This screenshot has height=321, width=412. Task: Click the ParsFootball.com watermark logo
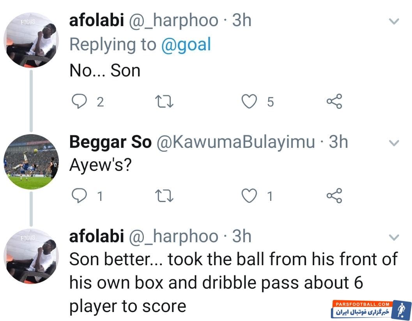[x=369, y=310]
